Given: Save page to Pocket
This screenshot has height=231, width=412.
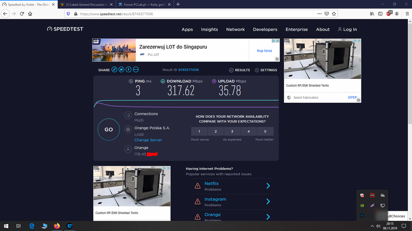Looking at the screenshot, I should tap(327, 14).
